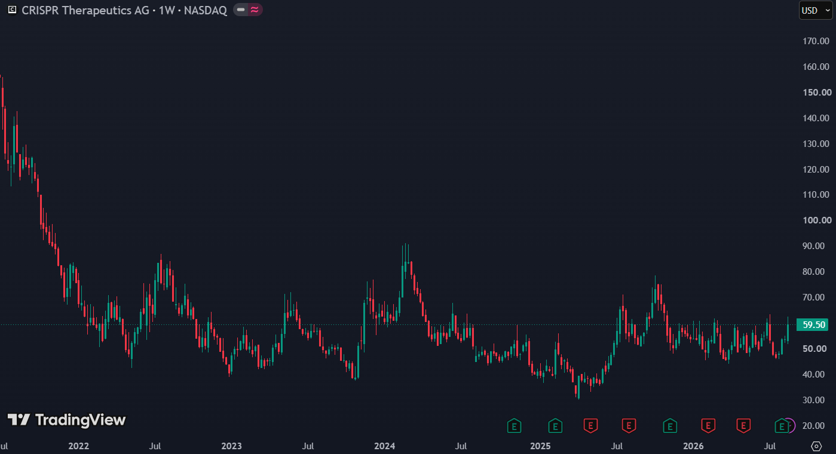
Task: Open the red earnings marker before Jul 2026
Action: pos(743,426)
